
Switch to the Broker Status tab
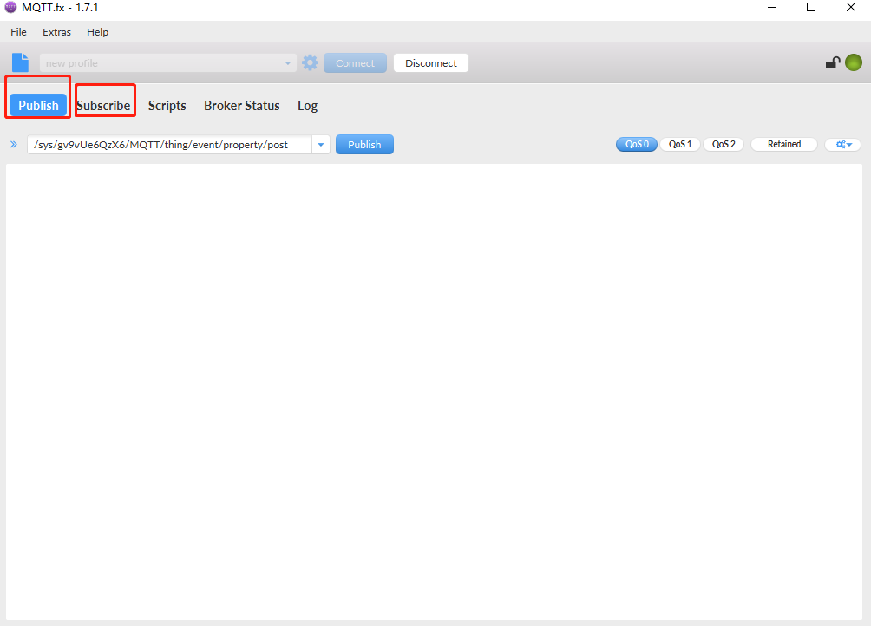(242, 106)
